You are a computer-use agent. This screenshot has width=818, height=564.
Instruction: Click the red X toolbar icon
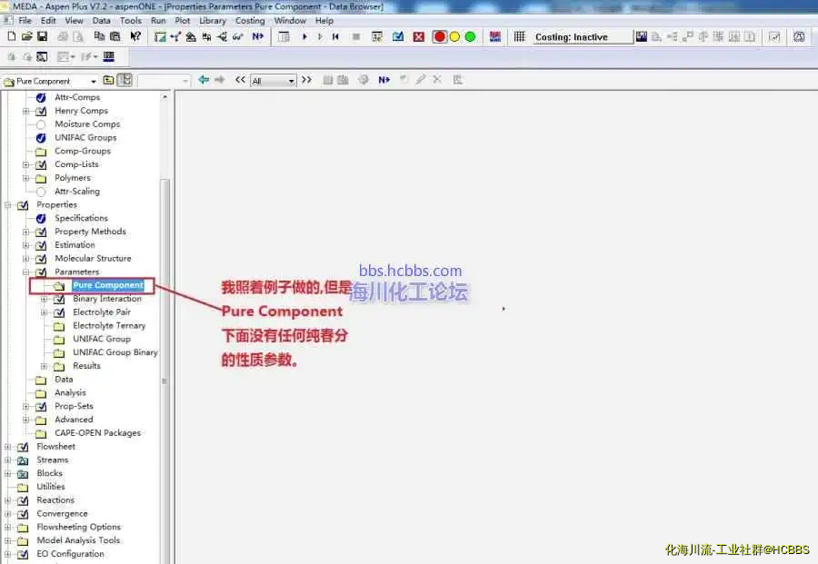[418, 36]
